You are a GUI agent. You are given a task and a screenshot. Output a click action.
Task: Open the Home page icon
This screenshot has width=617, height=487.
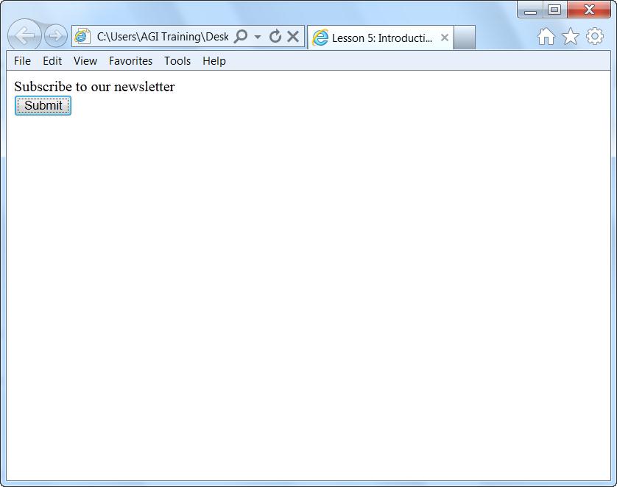546,37
